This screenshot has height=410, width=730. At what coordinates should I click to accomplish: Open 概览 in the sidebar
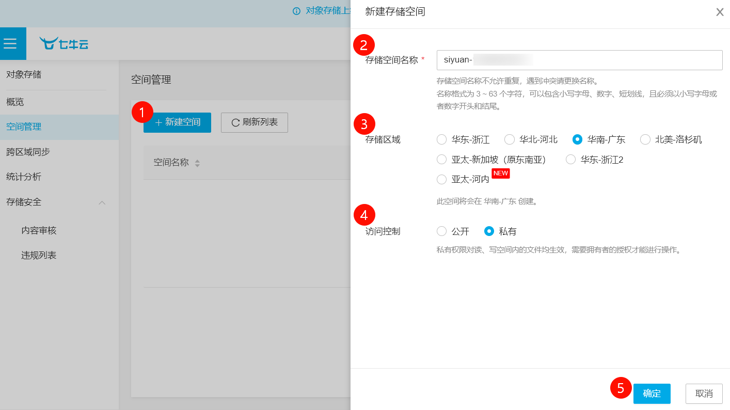[15, 102]
